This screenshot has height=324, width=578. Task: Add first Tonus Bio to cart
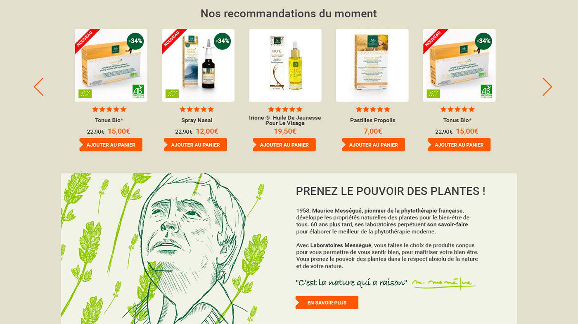click(111, 145)
